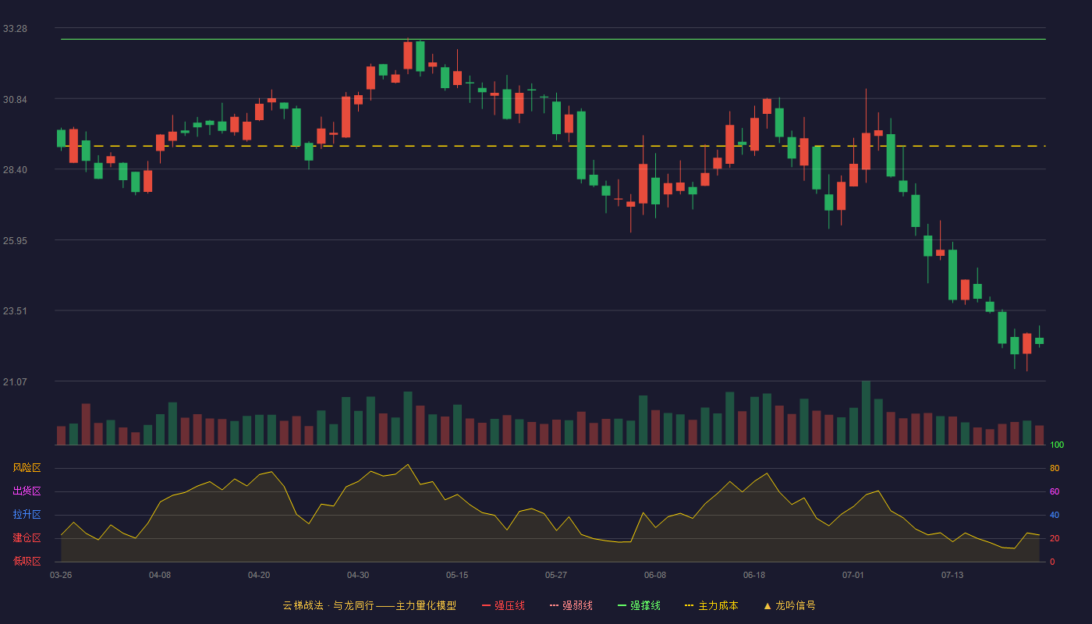The width and height of the screenshot is (1092, 624).
Task: Click the 40 indicator axis value
Action: (x=1055, y=515)
